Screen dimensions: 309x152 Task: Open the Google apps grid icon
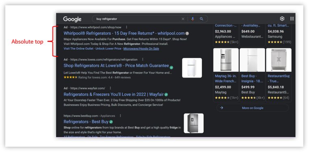coord(292,19)
